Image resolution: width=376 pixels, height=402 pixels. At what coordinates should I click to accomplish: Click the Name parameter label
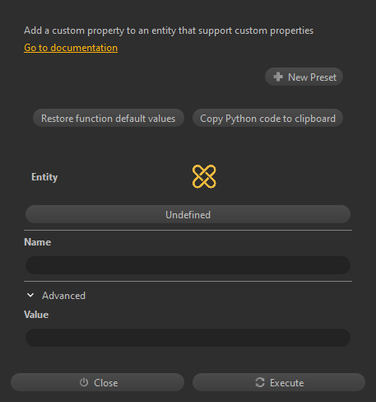pyautogui.click(x=38, y=242)
